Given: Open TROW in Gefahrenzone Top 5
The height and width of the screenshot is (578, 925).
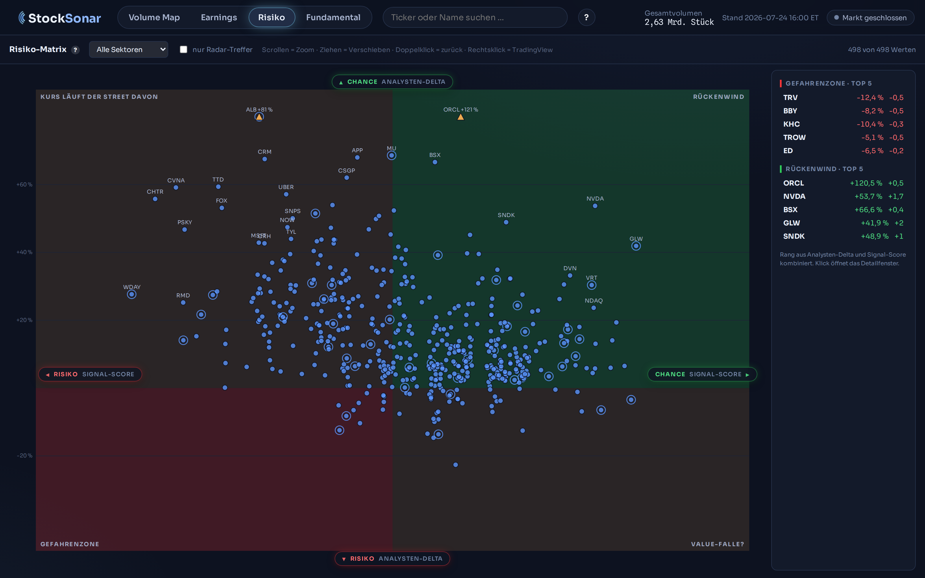Looking at the screenshot, I should (x=843, y=137).
